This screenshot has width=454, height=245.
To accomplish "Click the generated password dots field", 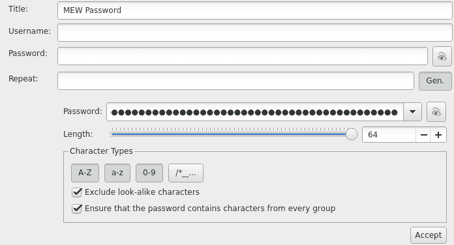I will pos(255,112).
